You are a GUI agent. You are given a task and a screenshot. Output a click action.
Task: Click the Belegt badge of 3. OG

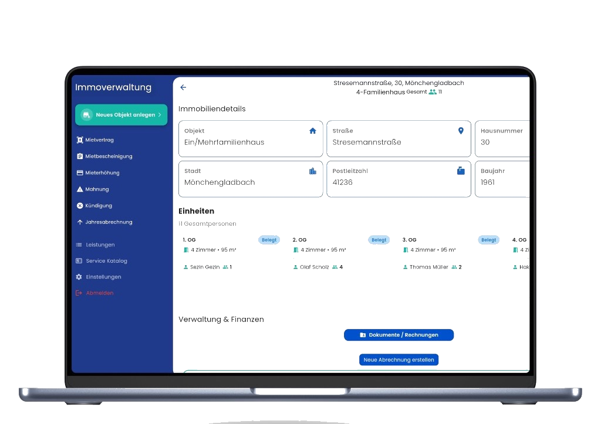[489, 240]
